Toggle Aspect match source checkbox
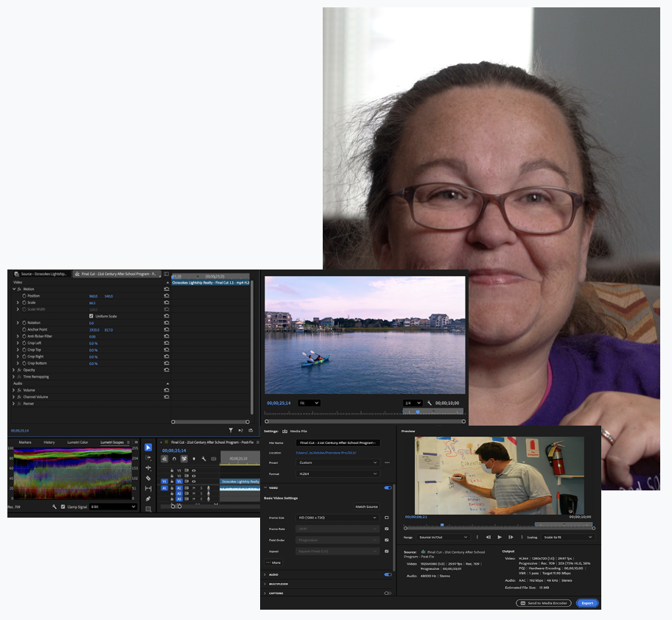 tap(387, 551)
